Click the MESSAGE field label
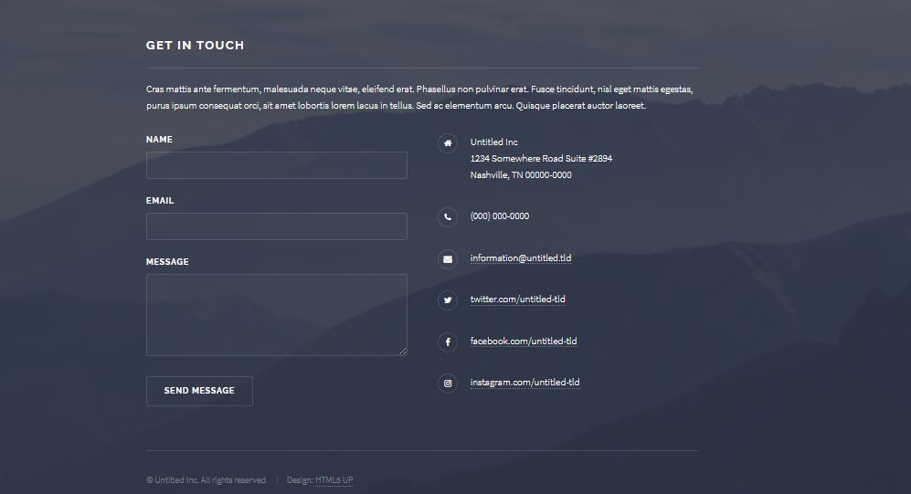Screen dimensions: 911x494 [x=167, y=262]
